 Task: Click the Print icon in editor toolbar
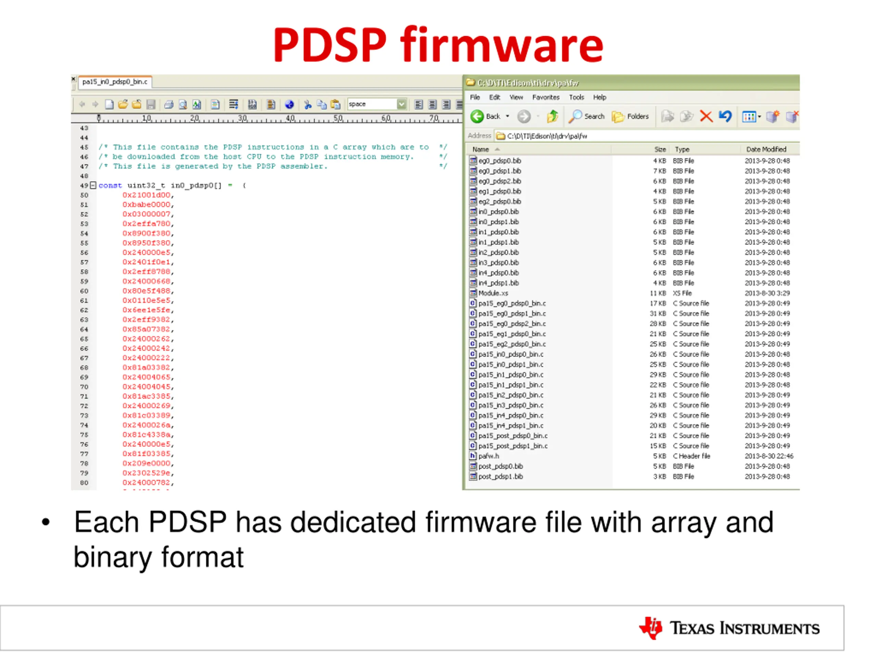pyautogui.click(x=169, y=105)
